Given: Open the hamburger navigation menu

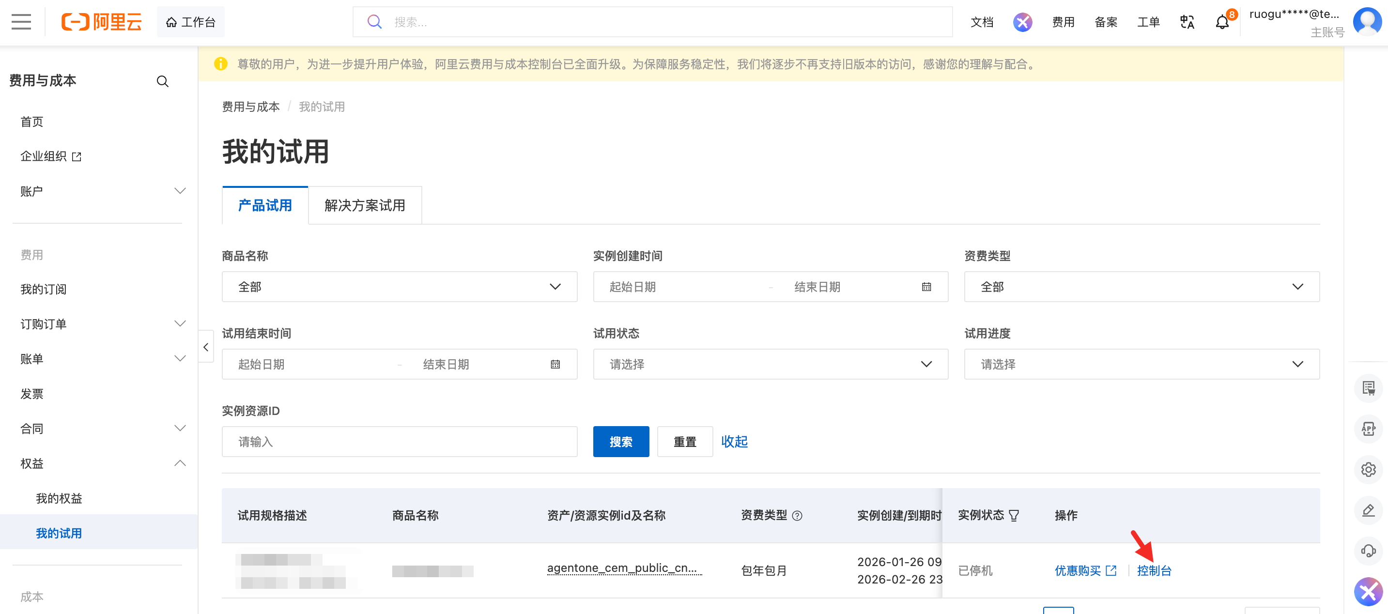Looking at the screenshot, I should 21,22.
